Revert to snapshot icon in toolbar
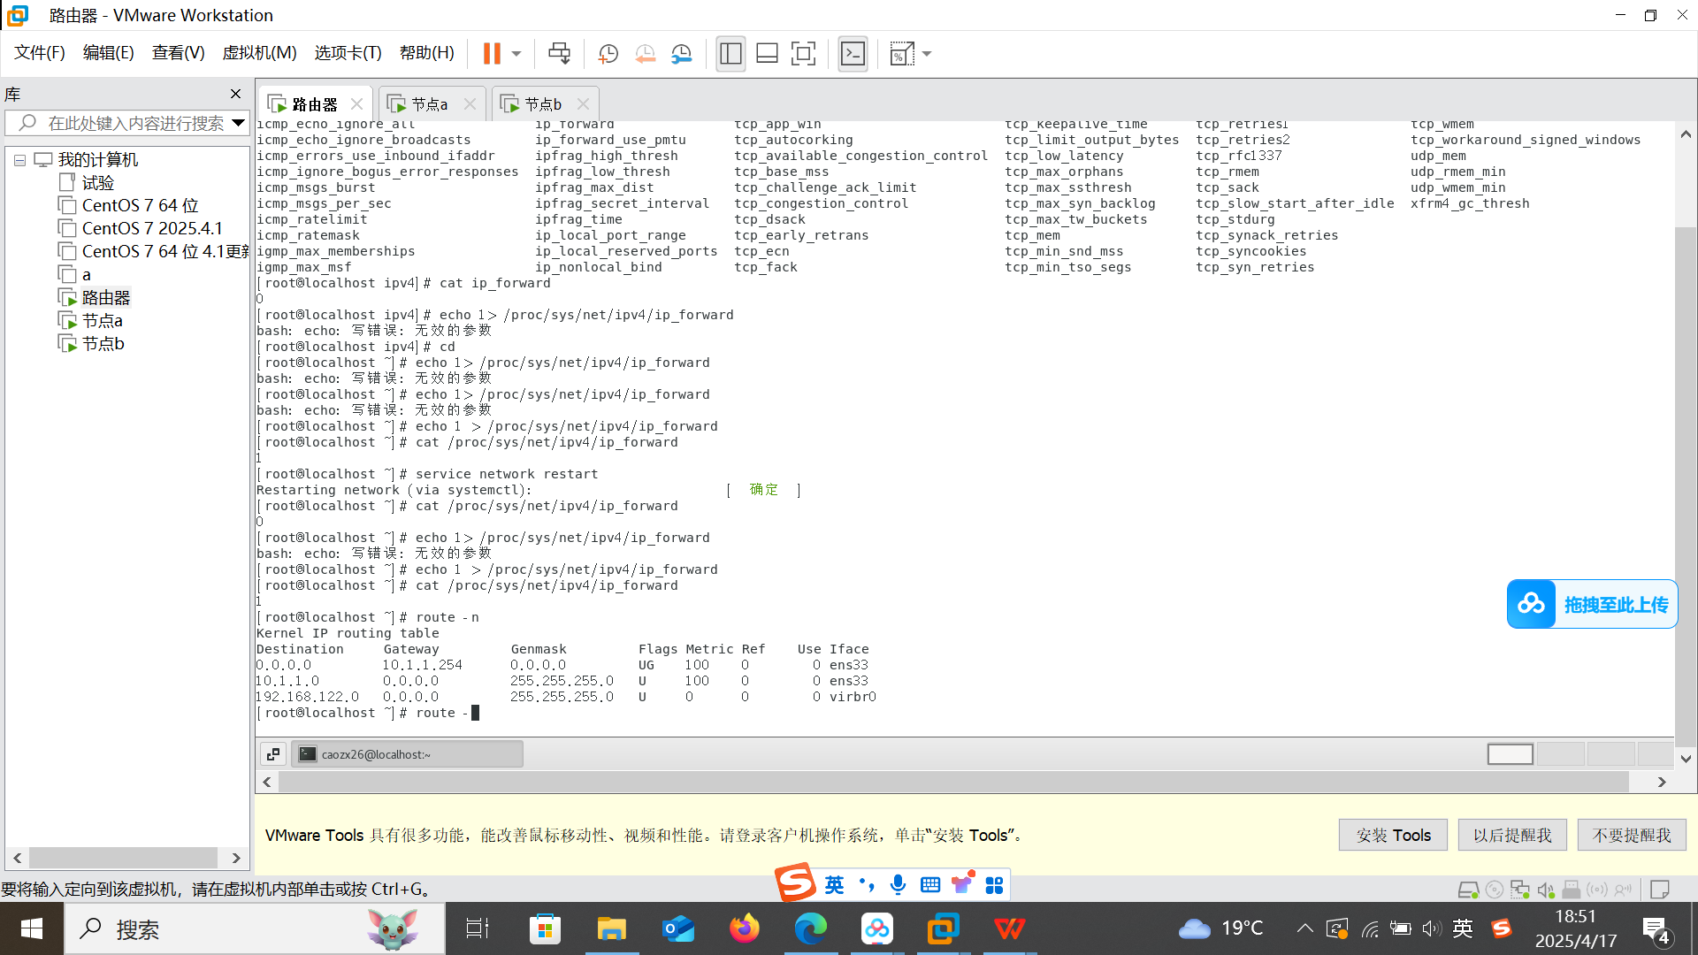Viewport: 1698px width, 955px height. coord(645,54)
